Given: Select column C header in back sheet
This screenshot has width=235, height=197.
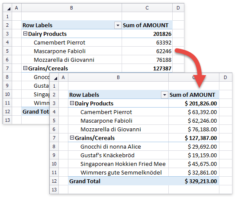Looking at the screenshot, I should coord(147,8).
